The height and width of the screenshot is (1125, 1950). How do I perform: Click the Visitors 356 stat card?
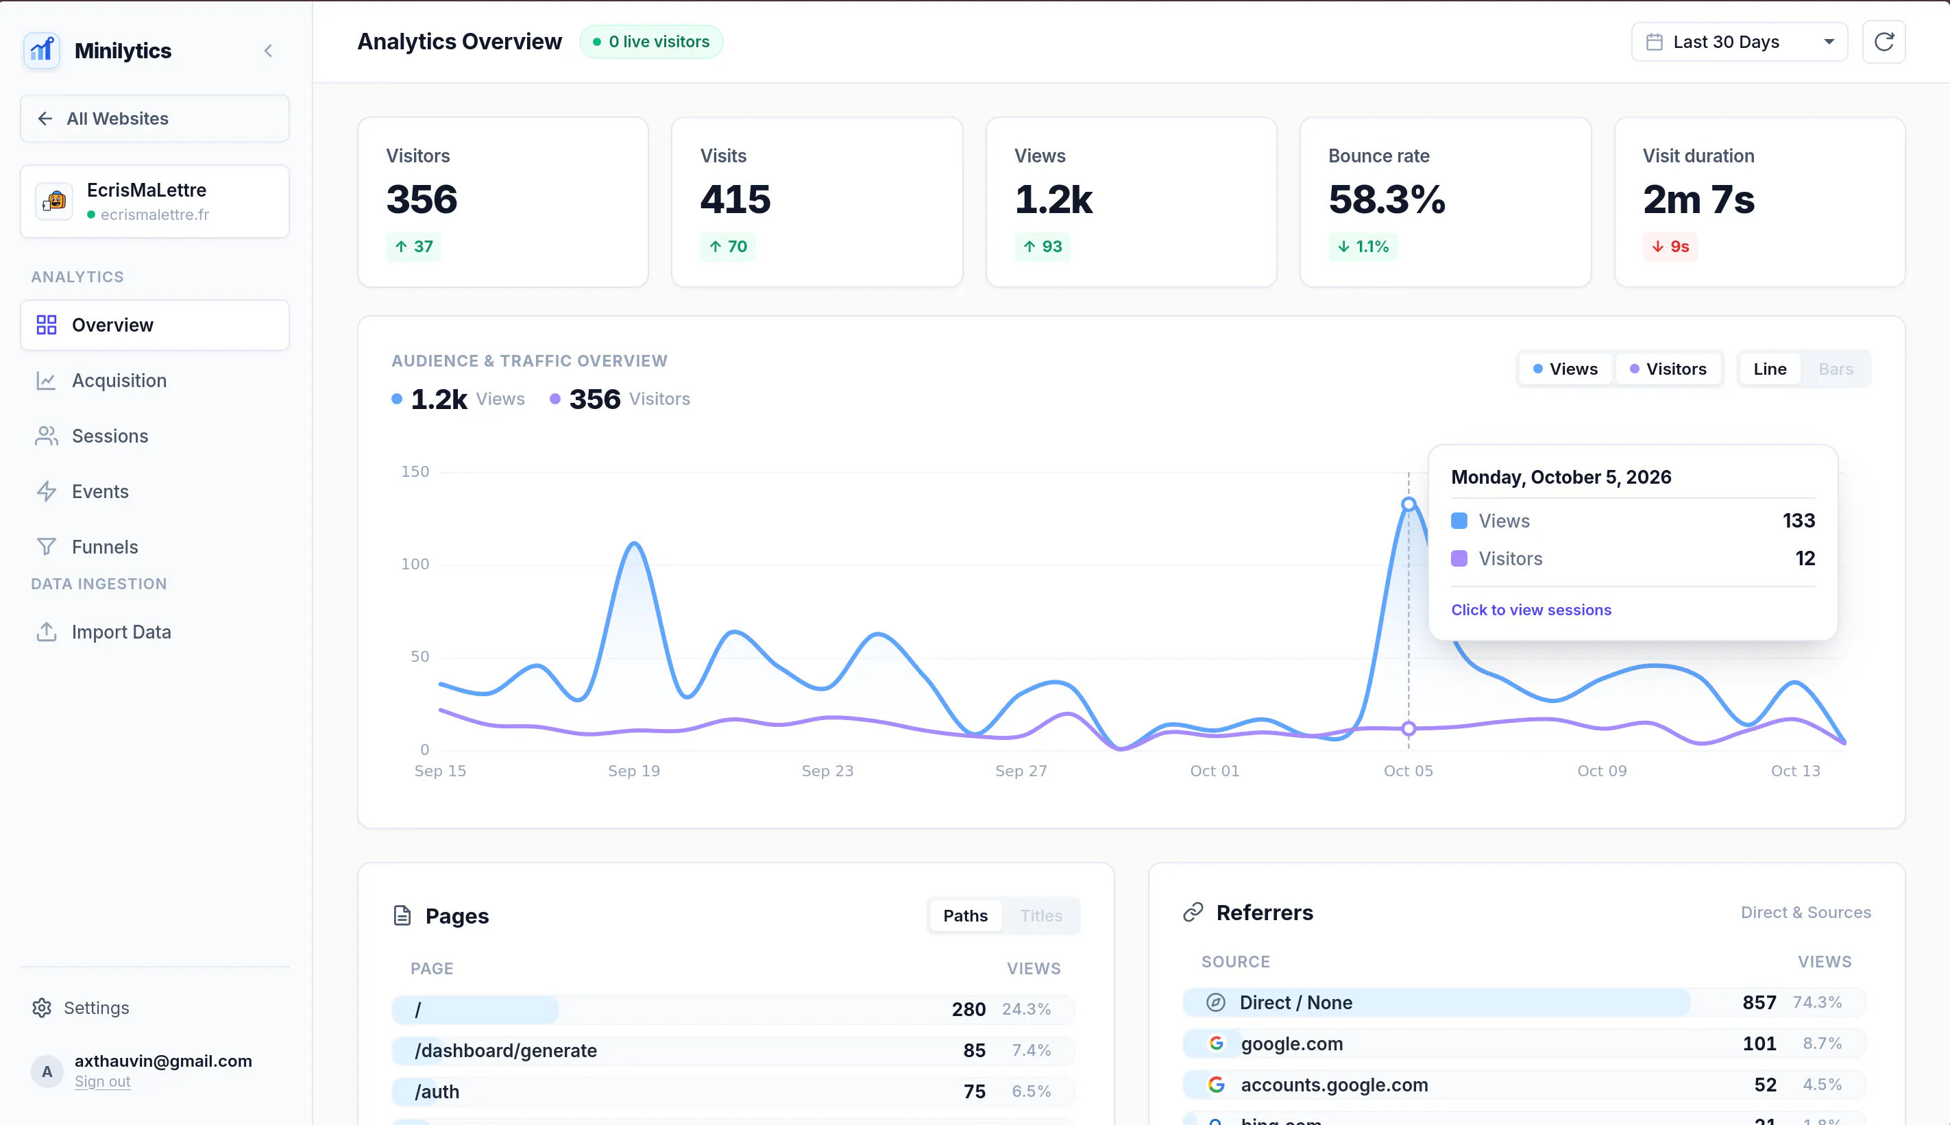(x=502, y=202)
